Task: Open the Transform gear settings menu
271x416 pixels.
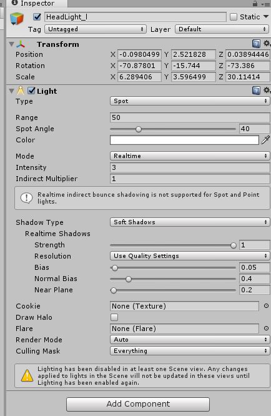Action: pyautogui.click(x=267, y=43)
